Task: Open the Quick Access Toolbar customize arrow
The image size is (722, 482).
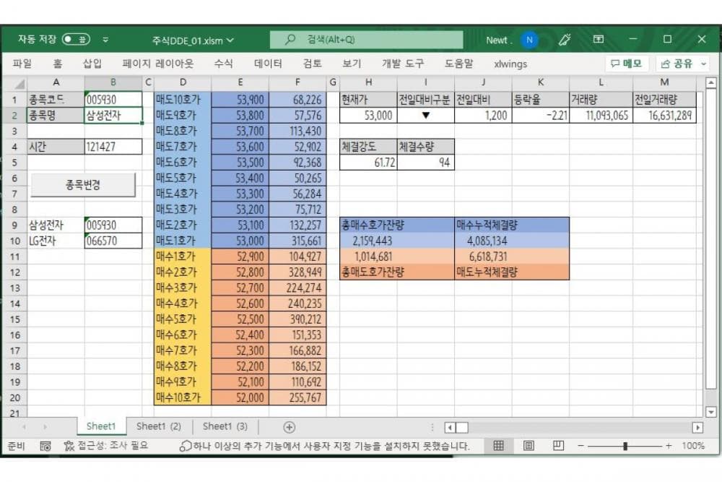Action: 105,40
